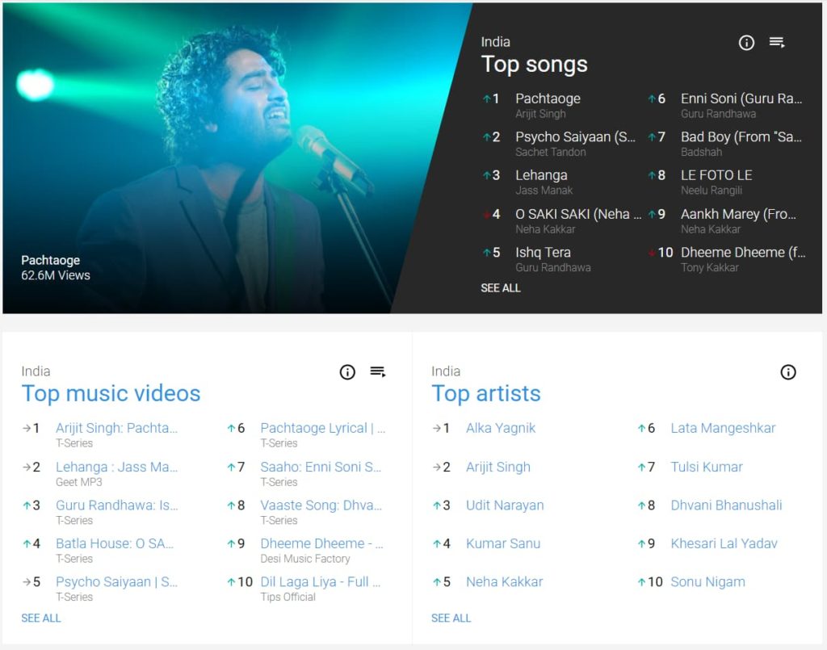The width and height of the screenshot is (827, 650).
Task: Click 'Sachet Tandon' artist name under Psycho Saiyaan
Action: coord(551,153)
